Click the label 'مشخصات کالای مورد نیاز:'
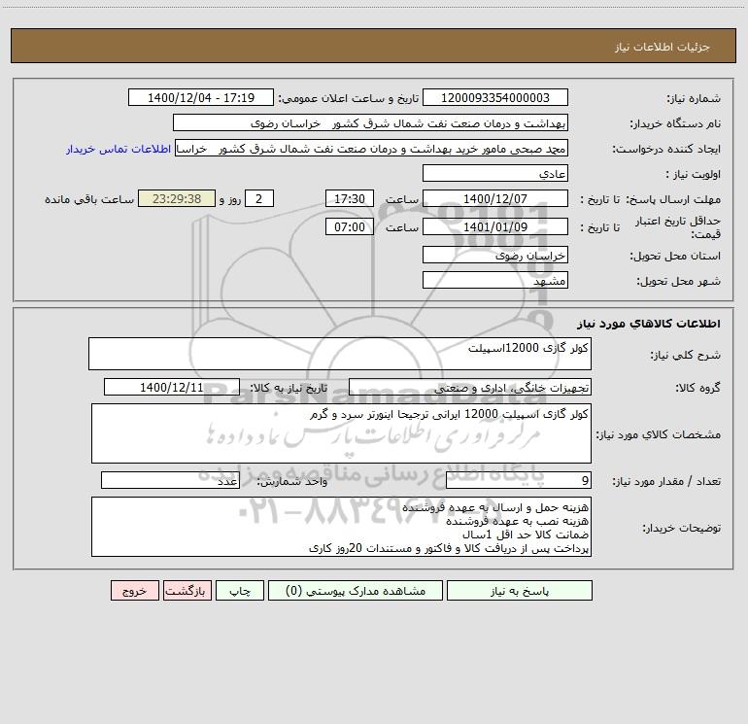The width and height of the screenshot is (748, 724). point(659,434)
